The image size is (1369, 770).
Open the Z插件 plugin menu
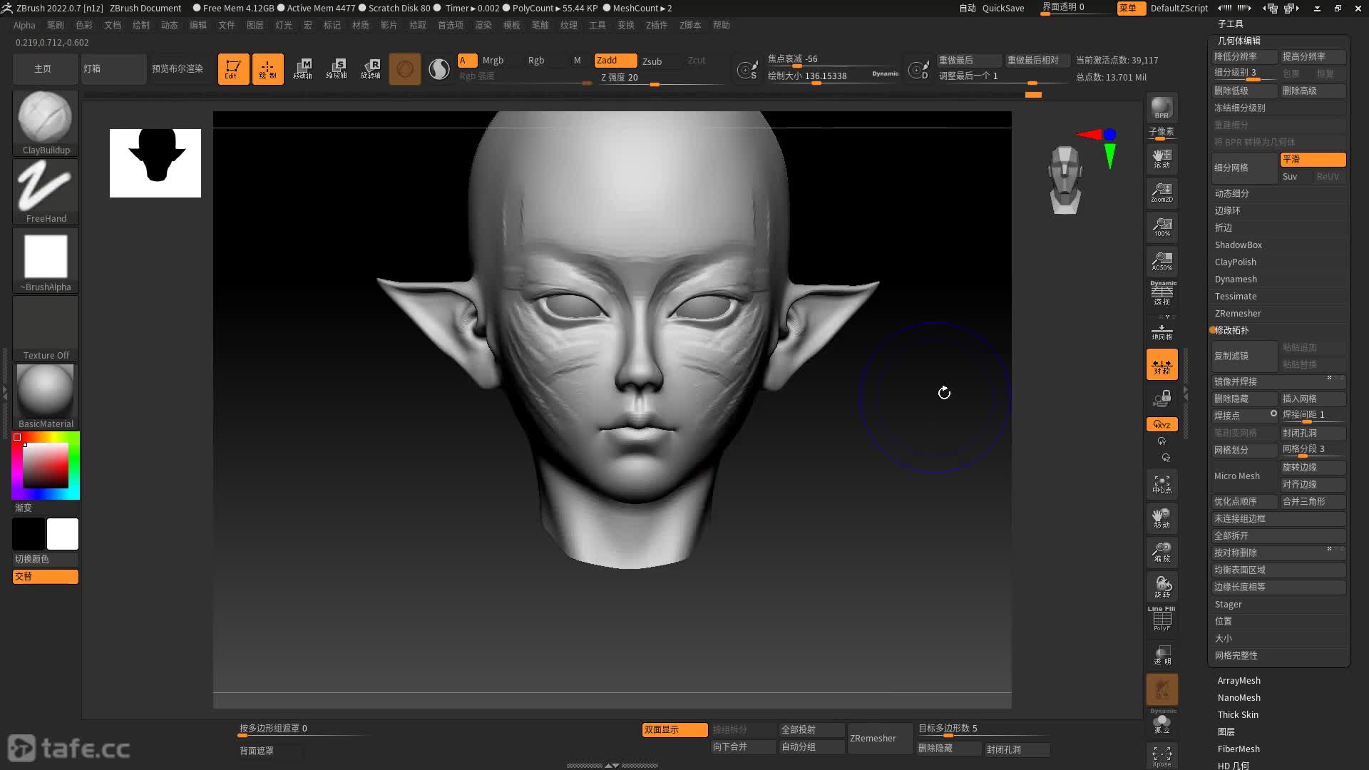point(656,25)
